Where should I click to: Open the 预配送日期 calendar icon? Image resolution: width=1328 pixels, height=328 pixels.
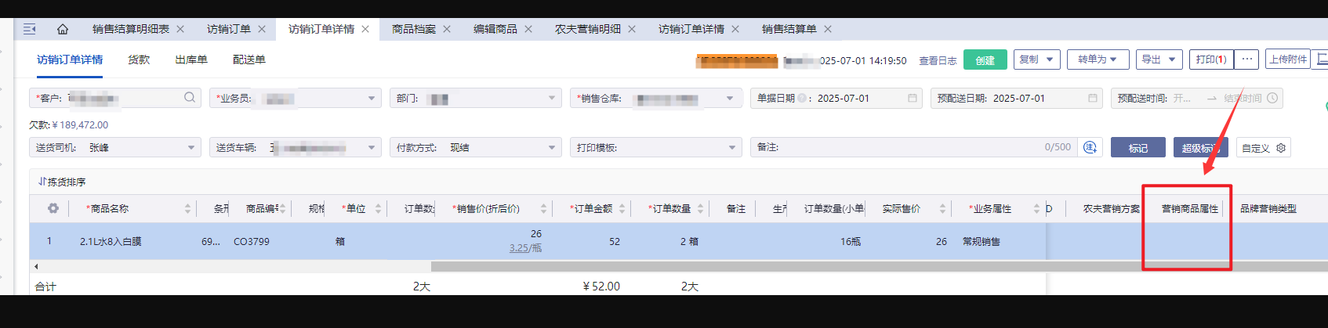pos(1093,99)
